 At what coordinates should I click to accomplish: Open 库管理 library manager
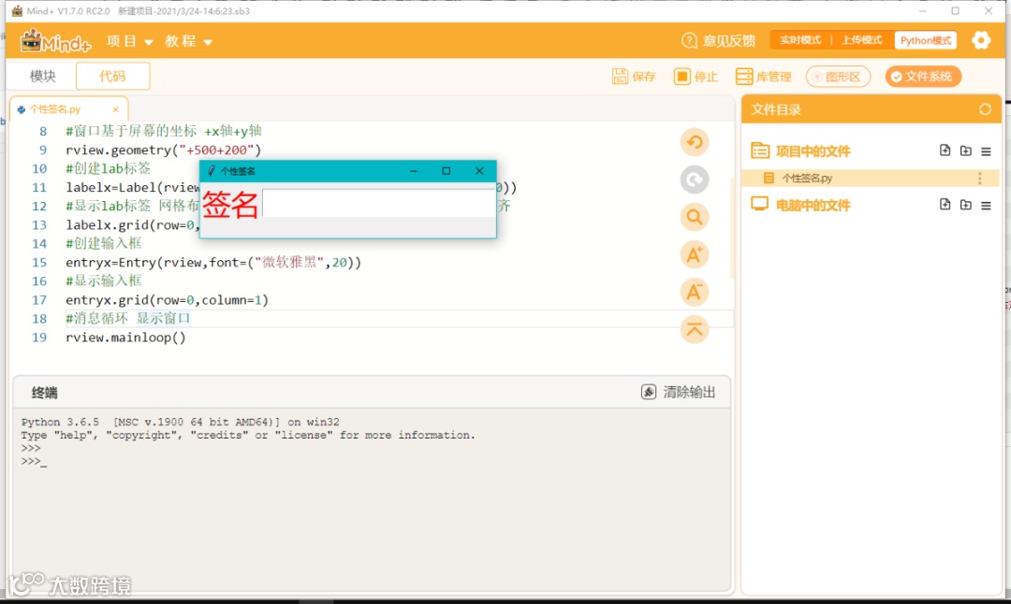click(x=764, y=77)
